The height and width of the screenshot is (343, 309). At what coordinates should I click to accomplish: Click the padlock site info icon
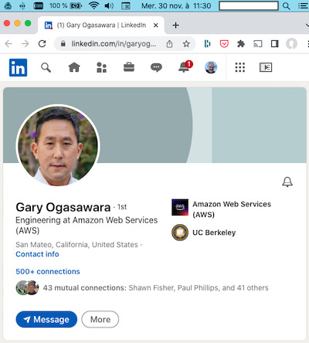(63, 44)
